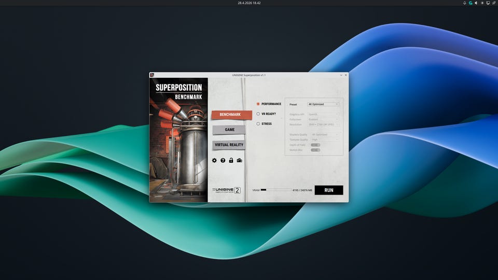Open the Textures Quality dropdown
Screen dimensions: 498x280
(325, 139)
